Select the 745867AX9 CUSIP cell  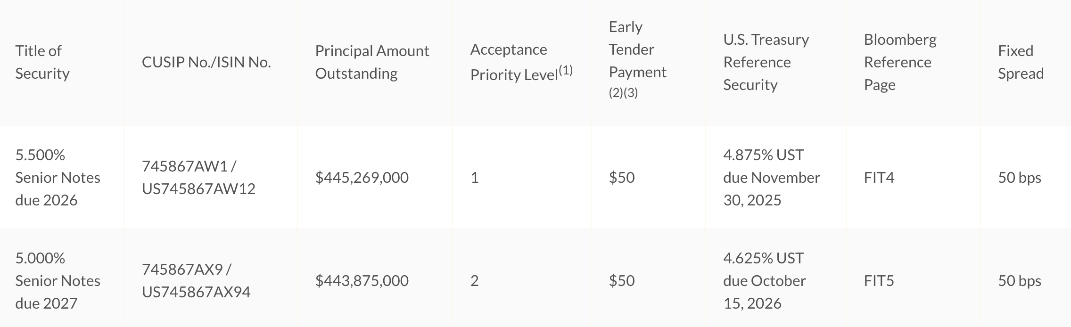click(196, 281)
